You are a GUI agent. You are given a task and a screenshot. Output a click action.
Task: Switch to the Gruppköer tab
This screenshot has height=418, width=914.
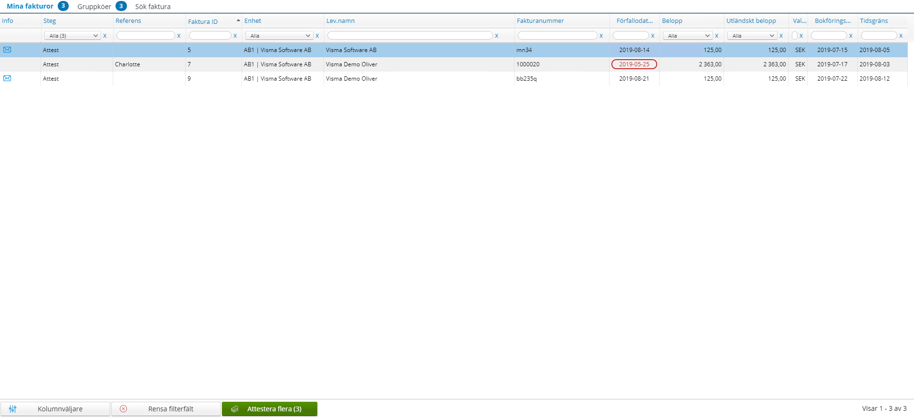tap(94, 7)
